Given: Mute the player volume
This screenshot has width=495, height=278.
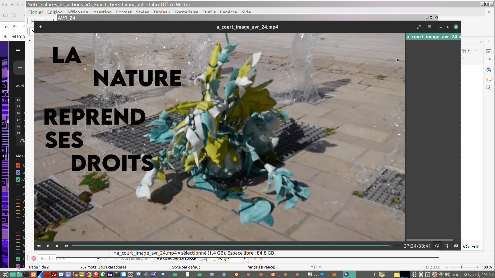Looking at the screenshot, I should point(456,246).
